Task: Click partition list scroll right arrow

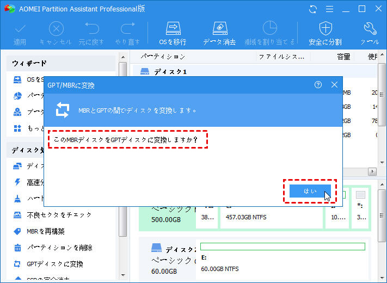Action: click(x=372, y=171)
